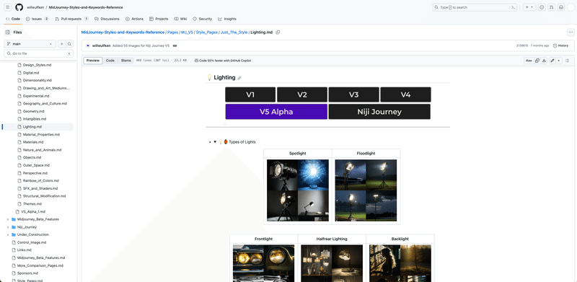Switch to Blame file view

coord(125,61)
